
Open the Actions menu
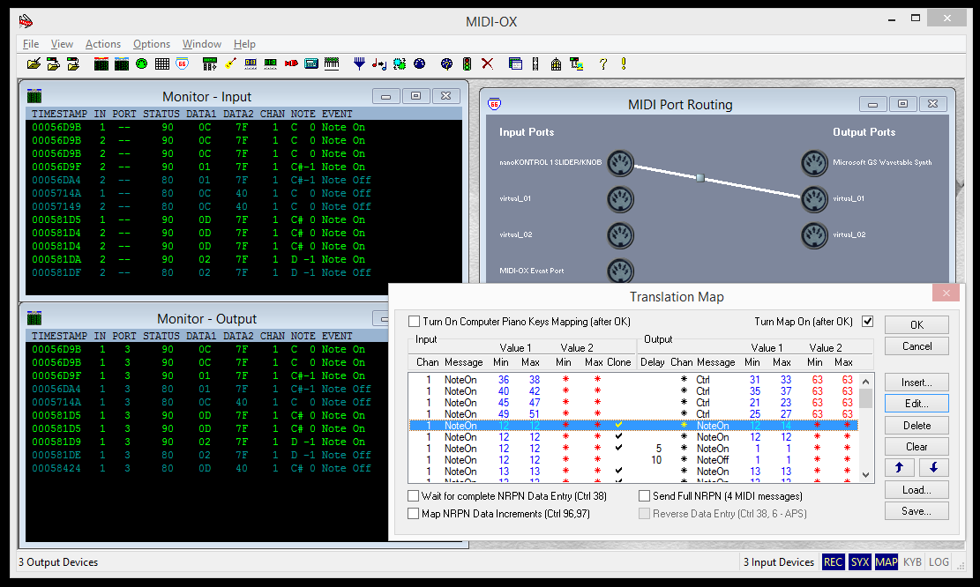pos(103,44)
